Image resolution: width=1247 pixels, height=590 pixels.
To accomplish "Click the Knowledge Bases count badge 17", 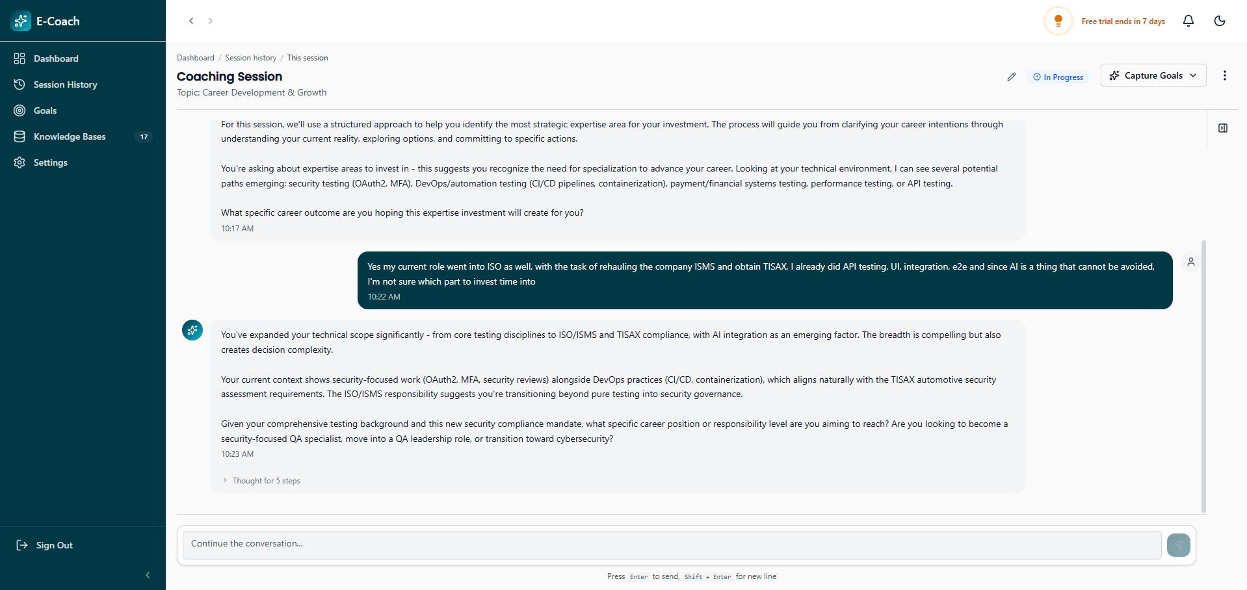I will coord(144,136).
